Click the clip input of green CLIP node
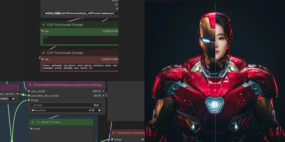The image size is (285, 142). point(42,31)
